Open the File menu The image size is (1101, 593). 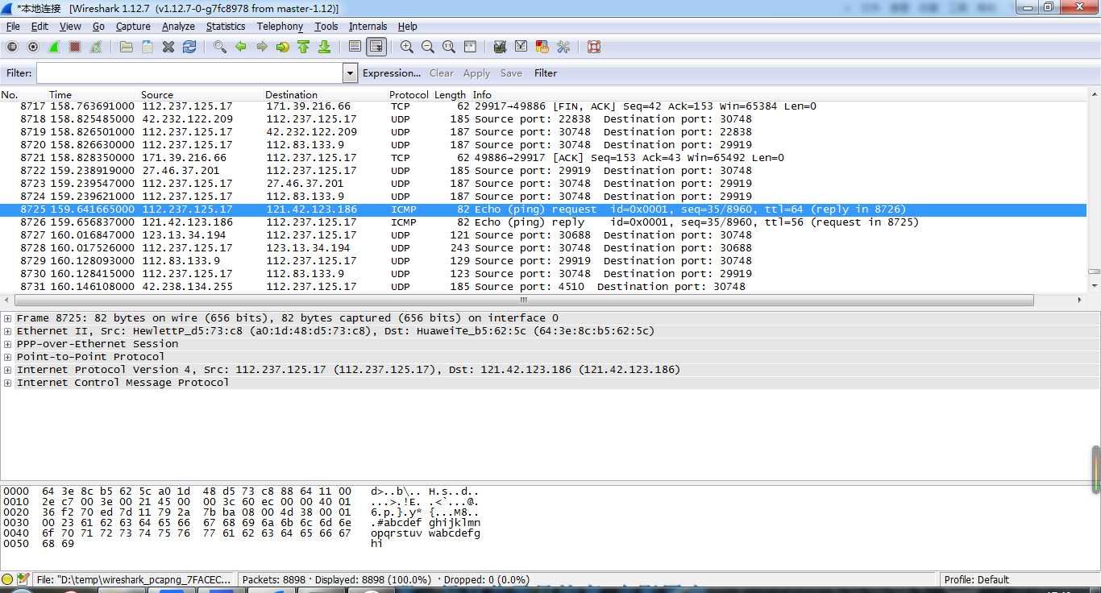(13, 27)
